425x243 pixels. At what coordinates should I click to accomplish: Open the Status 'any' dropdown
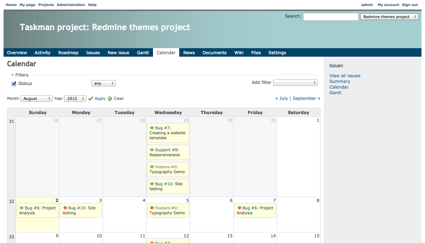click(x=103, y=83)
